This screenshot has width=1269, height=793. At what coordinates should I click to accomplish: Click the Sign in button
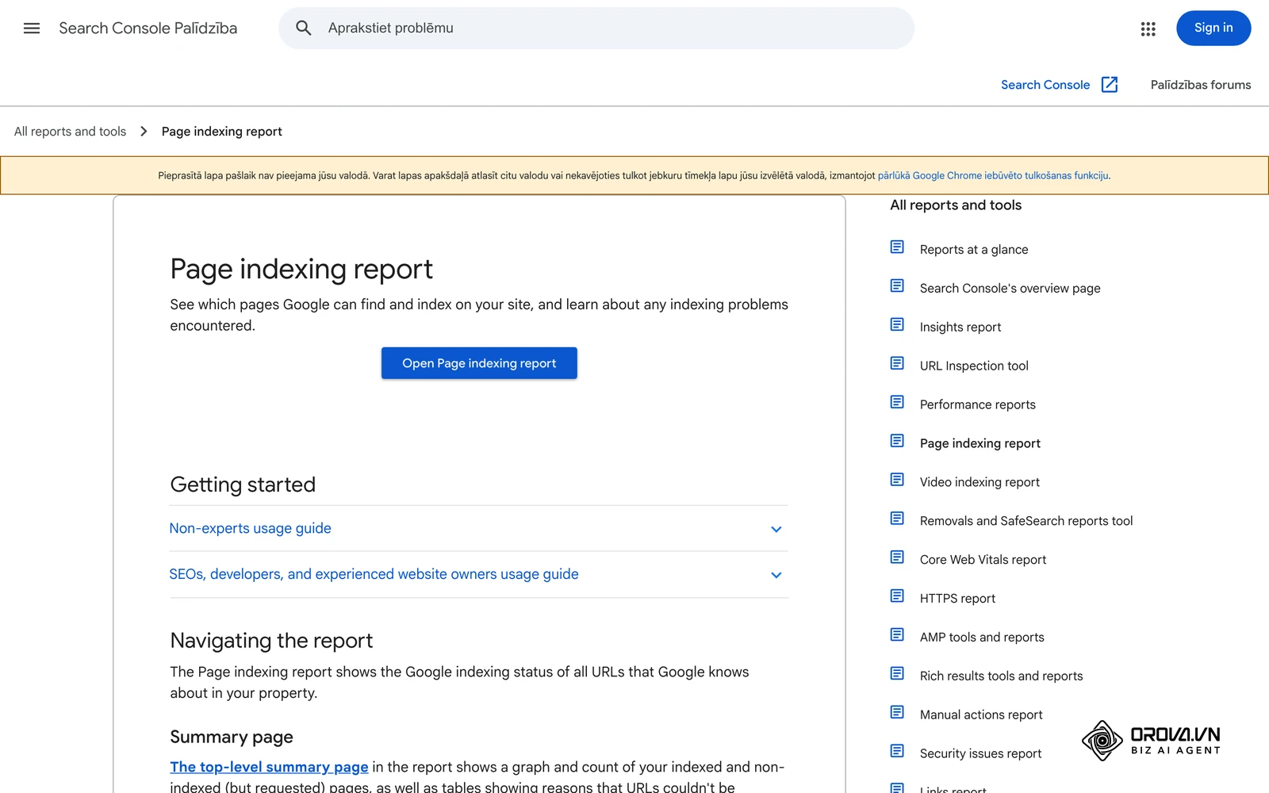click(x=1213, y=29)
